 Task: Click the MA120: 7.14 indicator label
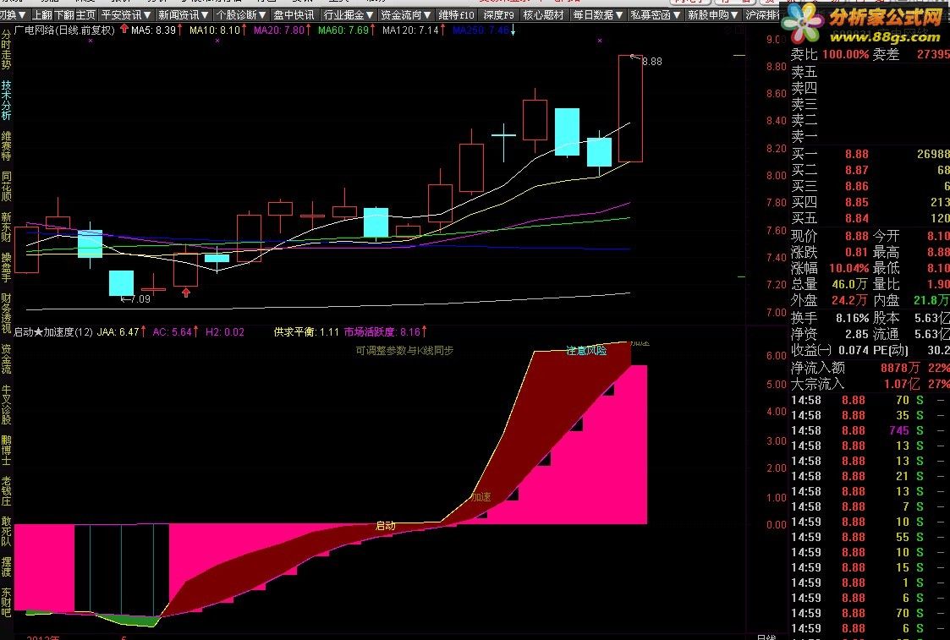point(410,30)
